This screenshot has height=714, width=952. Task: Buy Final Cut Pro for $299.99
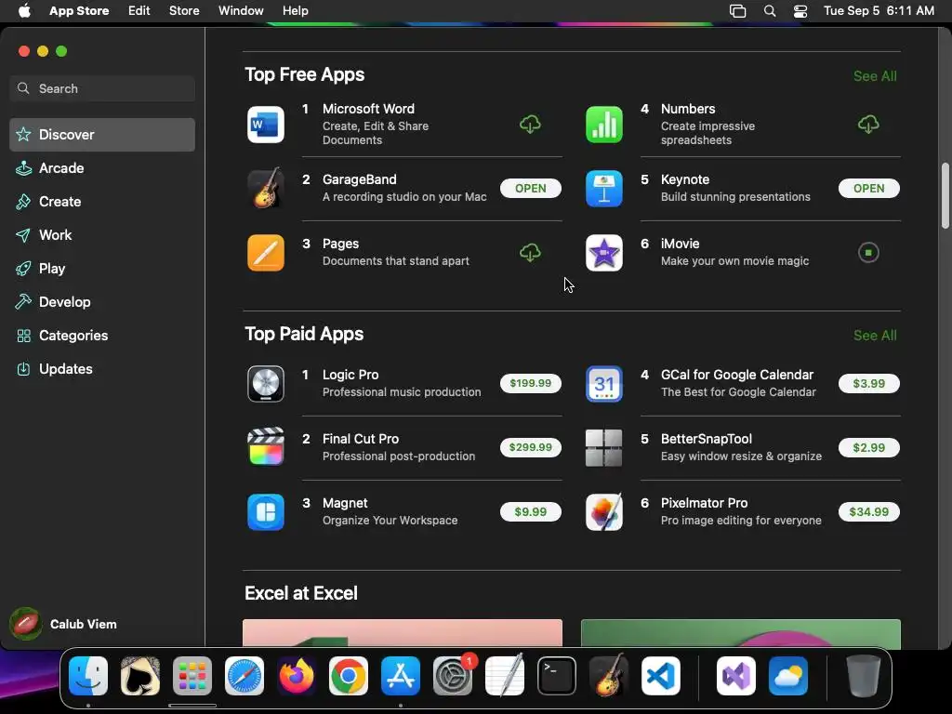[530, 447]
